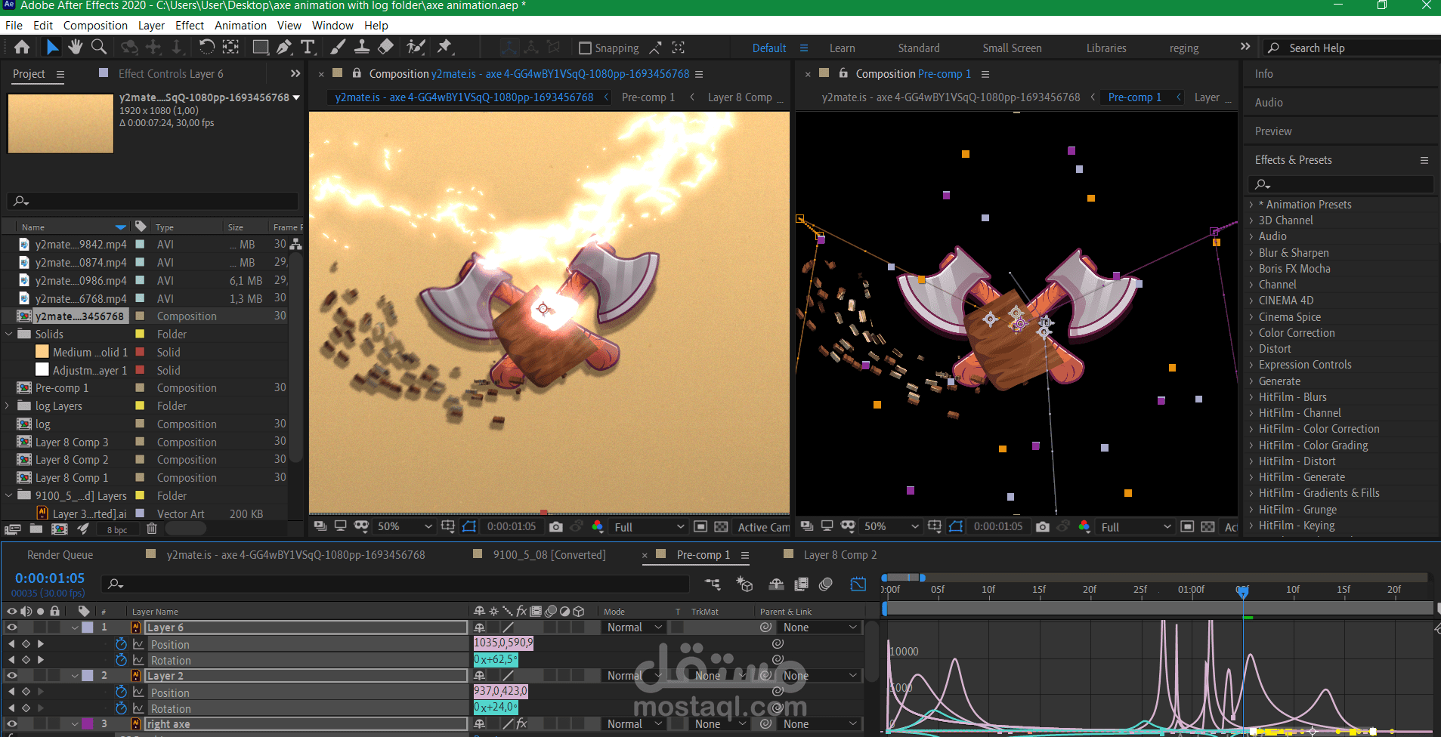
Task: Expand the log Layers folder
Action: pyautogui.click(x=9, y=406)
